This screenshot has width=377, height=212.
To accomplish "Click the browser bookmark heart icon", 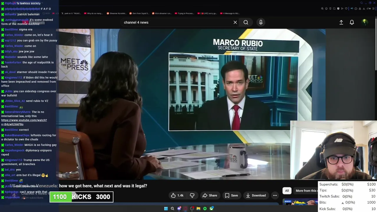I will (346, 9).
